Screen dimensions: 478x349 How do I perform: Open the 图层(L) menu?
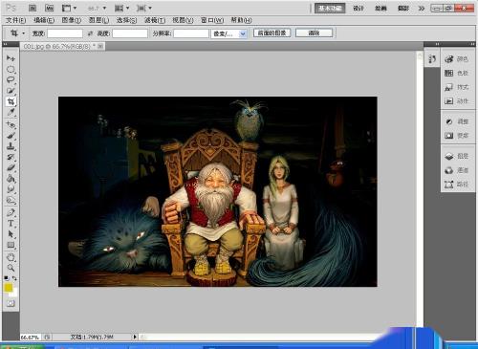click(x=98, y=20)
